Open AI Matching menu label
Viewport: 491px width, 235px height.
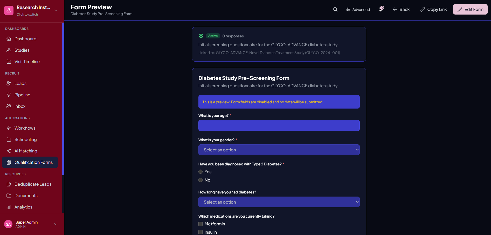(x=26, y=151)
